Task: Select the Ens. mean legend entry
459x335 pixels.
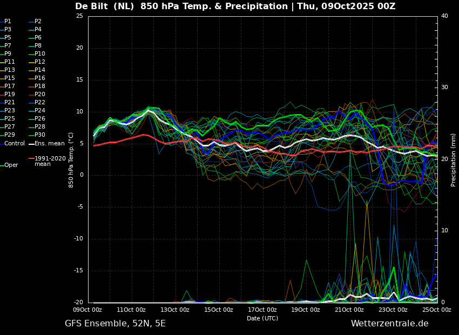Action: pos(47,144)
